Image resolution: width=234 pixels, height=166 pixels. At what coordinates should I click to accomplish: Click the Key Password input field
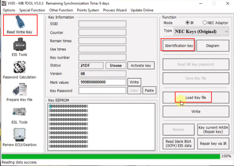point(102,91)
